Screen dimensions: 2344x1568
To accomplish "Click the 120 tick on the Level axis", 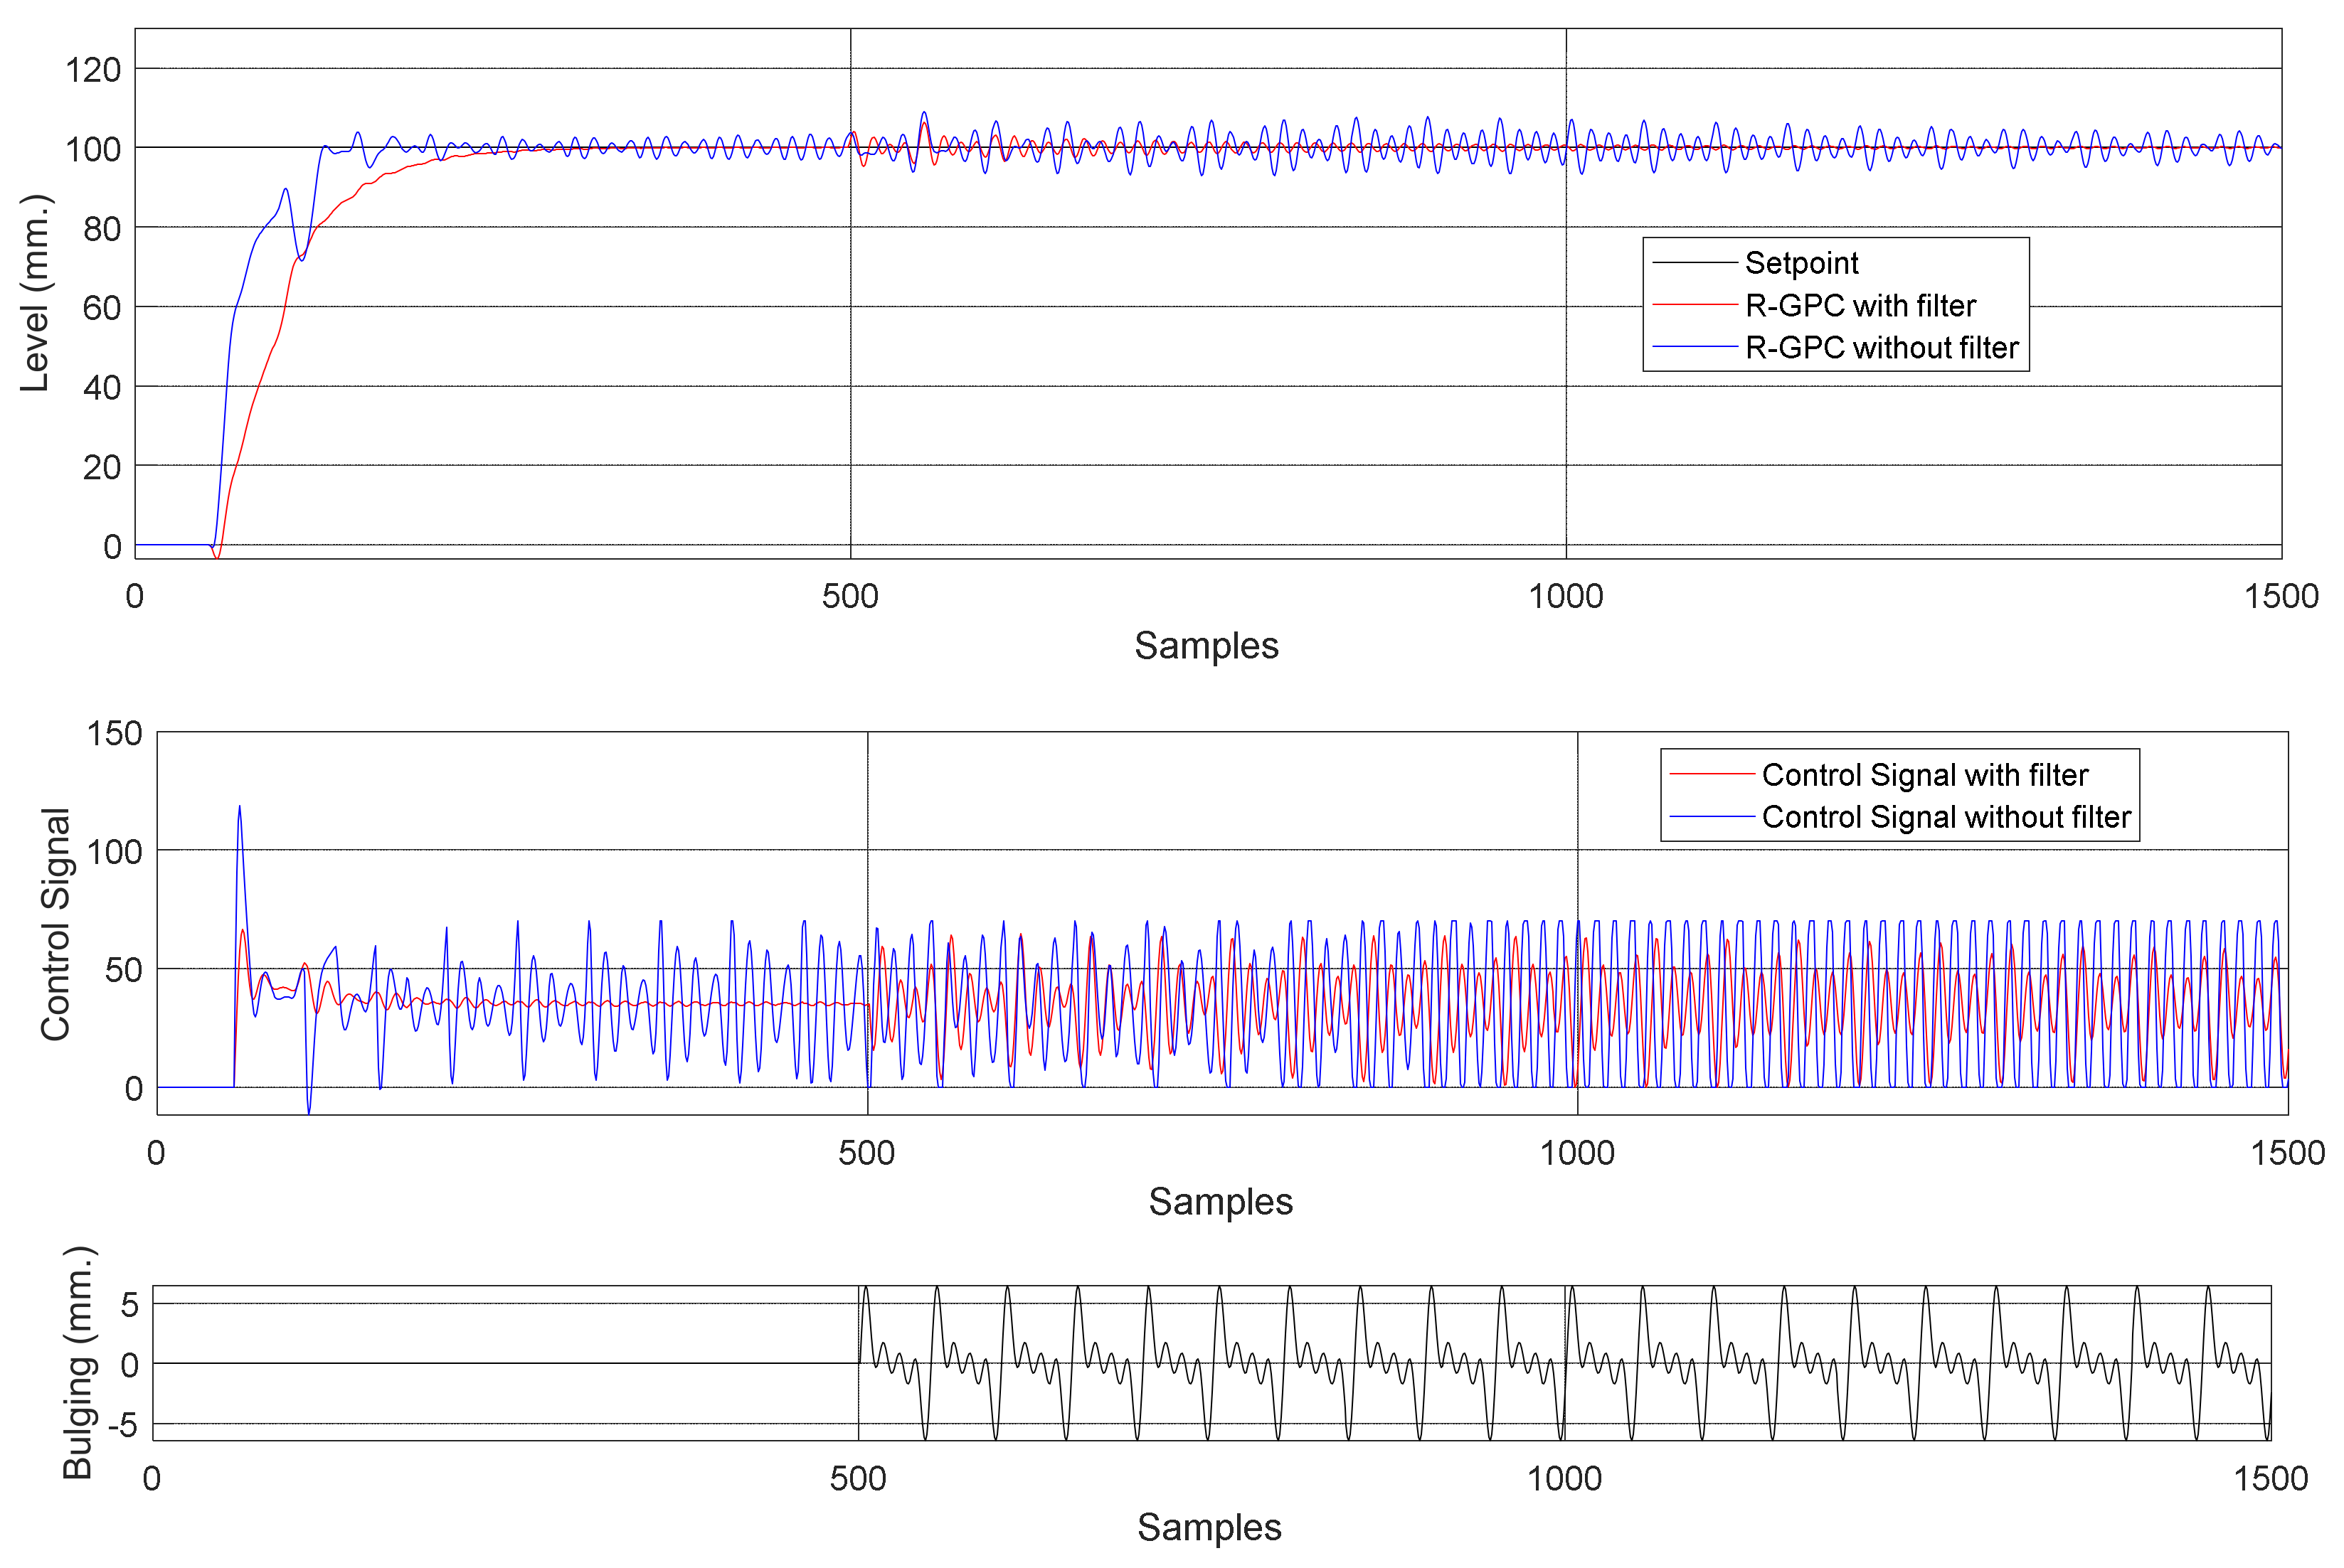I will 93,70.
